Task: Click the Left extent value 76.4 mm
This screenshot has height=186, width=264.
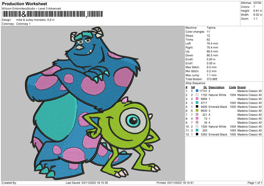Action: (x=213, y=43)
